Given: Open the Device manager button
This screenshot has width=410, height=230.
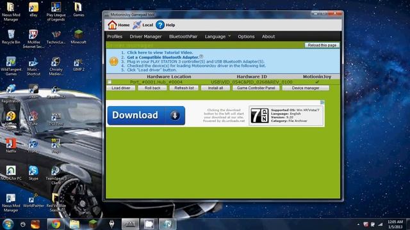Looking at the screenshot, I should 306,88.
